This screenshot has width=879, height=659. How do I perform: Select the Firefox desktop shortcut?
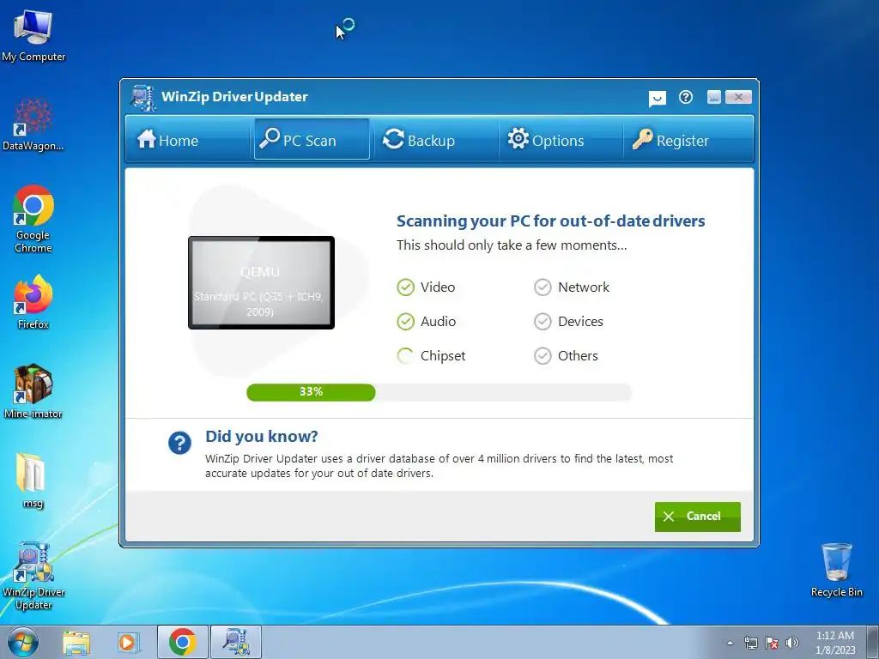click(x=33, y=302)
